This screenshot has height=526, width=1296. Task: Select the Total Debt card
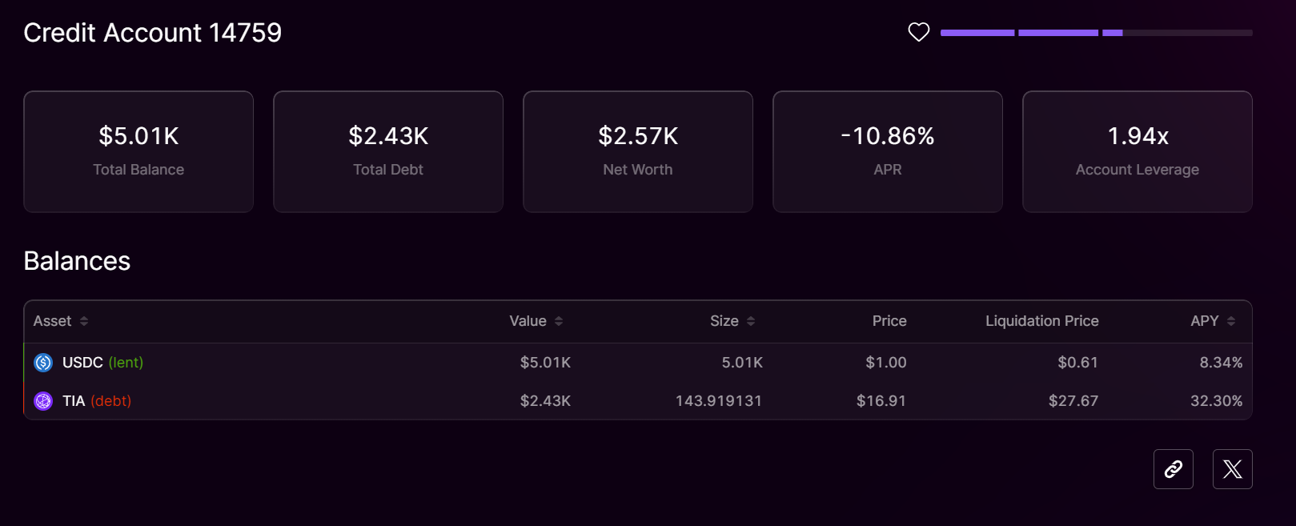click(388, 151)
